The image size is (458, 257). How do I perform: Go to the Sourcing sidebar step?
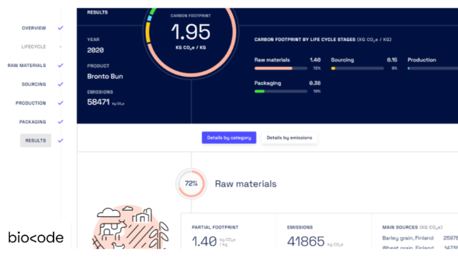click(34, 85)
